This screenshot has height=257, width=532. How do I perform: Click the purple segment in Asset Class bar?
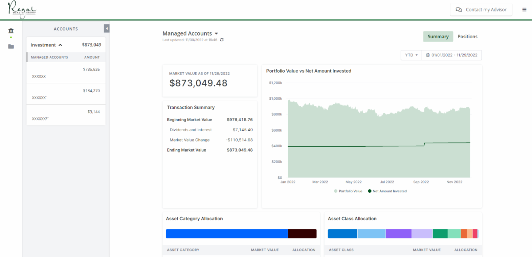click(398, 234)
